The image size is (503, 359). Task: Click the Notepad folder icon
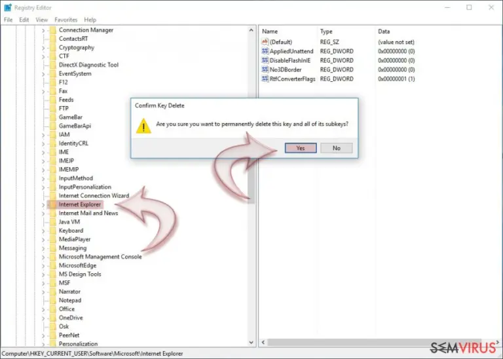pyautogui.click(x=53, y=300)
